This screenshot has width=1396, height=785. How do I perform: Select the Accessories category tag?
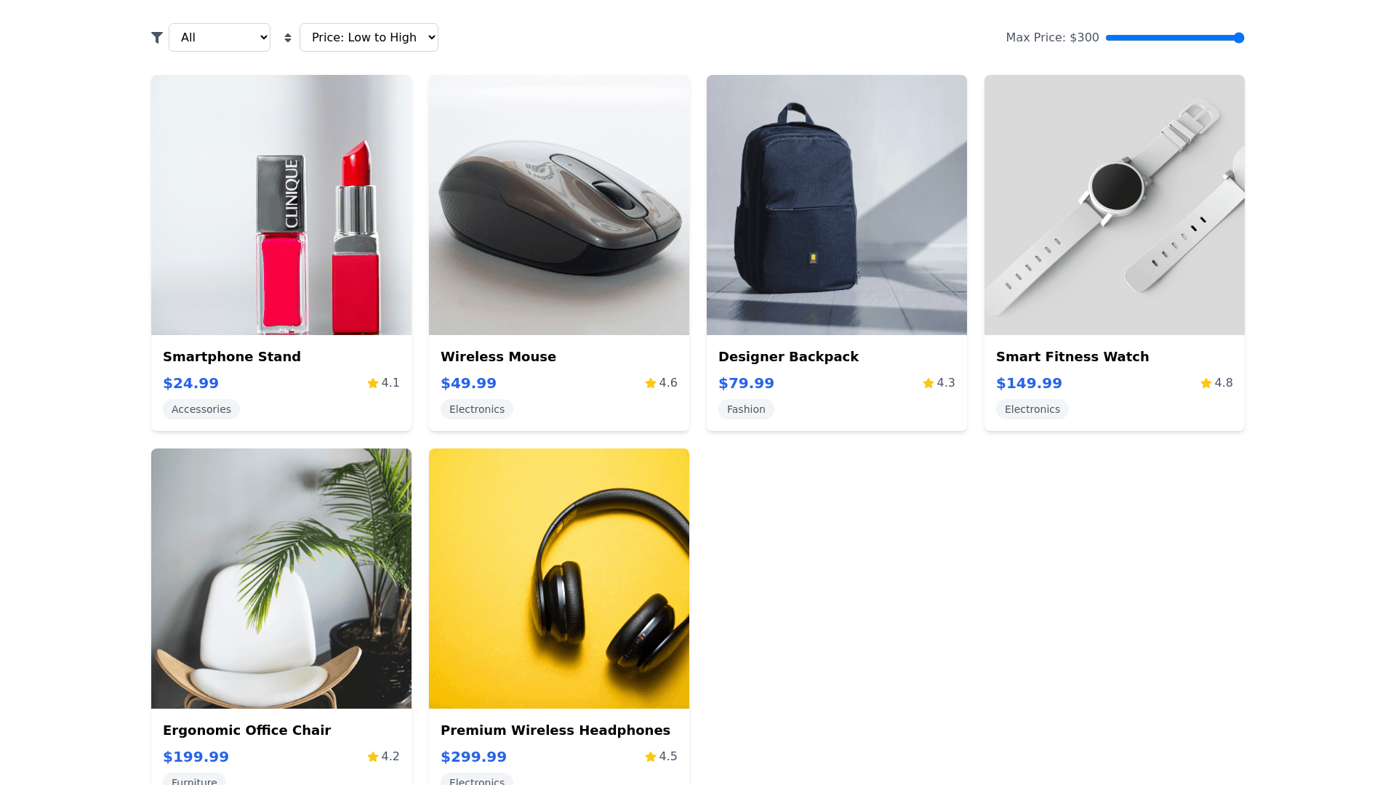point(201,409)
